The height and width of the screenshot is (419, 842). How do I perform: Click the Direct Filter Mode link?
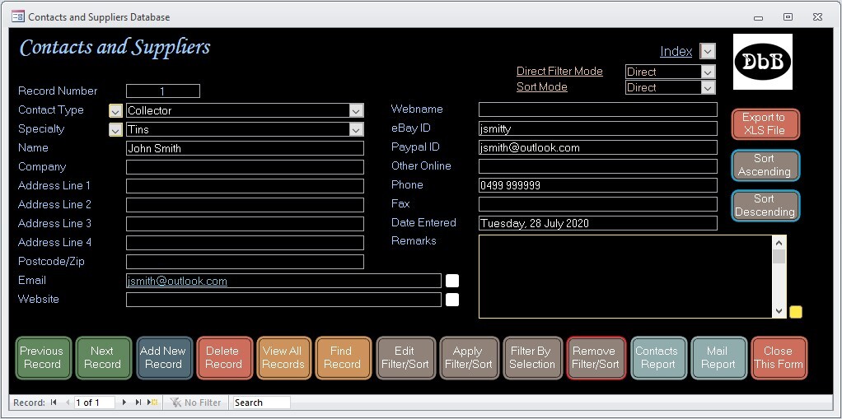559,72
